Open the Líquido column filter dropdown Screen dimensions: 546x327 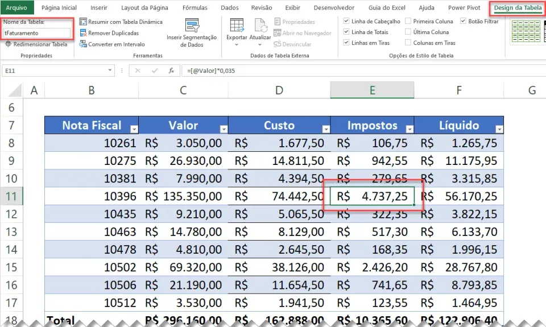click(x=499, y=129)
